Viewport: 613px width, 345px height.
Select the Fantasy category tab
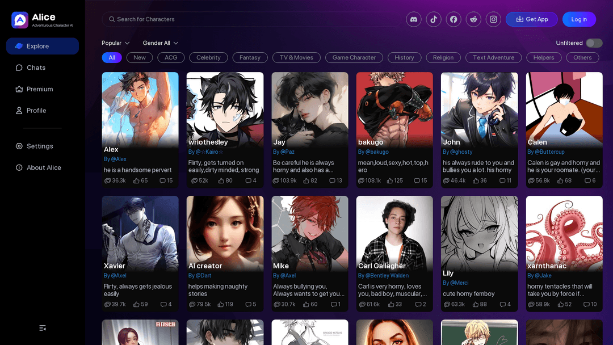pos(250,57)
